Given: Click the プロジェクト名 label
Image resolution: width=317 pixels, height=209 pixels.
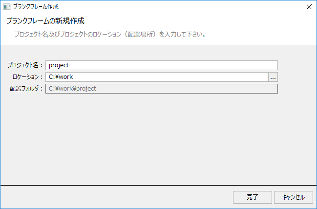Looking at the screenshot, I should pyautogui.click(x=25, y=65).
